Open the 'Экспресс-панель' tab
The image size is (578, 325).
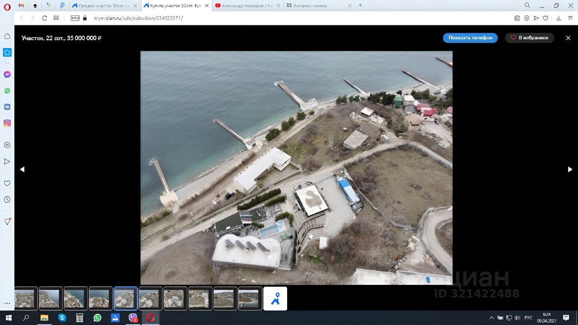pos(318,5)
